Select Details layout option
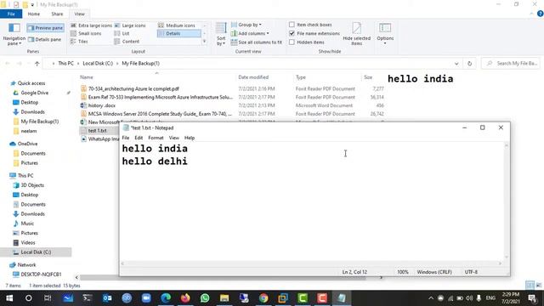 pyautogui.click(x=179, y=33)
